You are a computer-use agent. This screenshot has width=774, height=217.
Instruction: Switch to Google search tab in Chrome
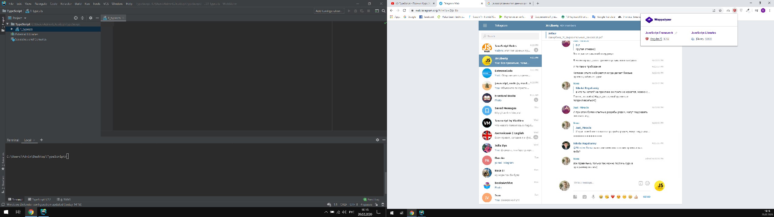coord(509,4)
